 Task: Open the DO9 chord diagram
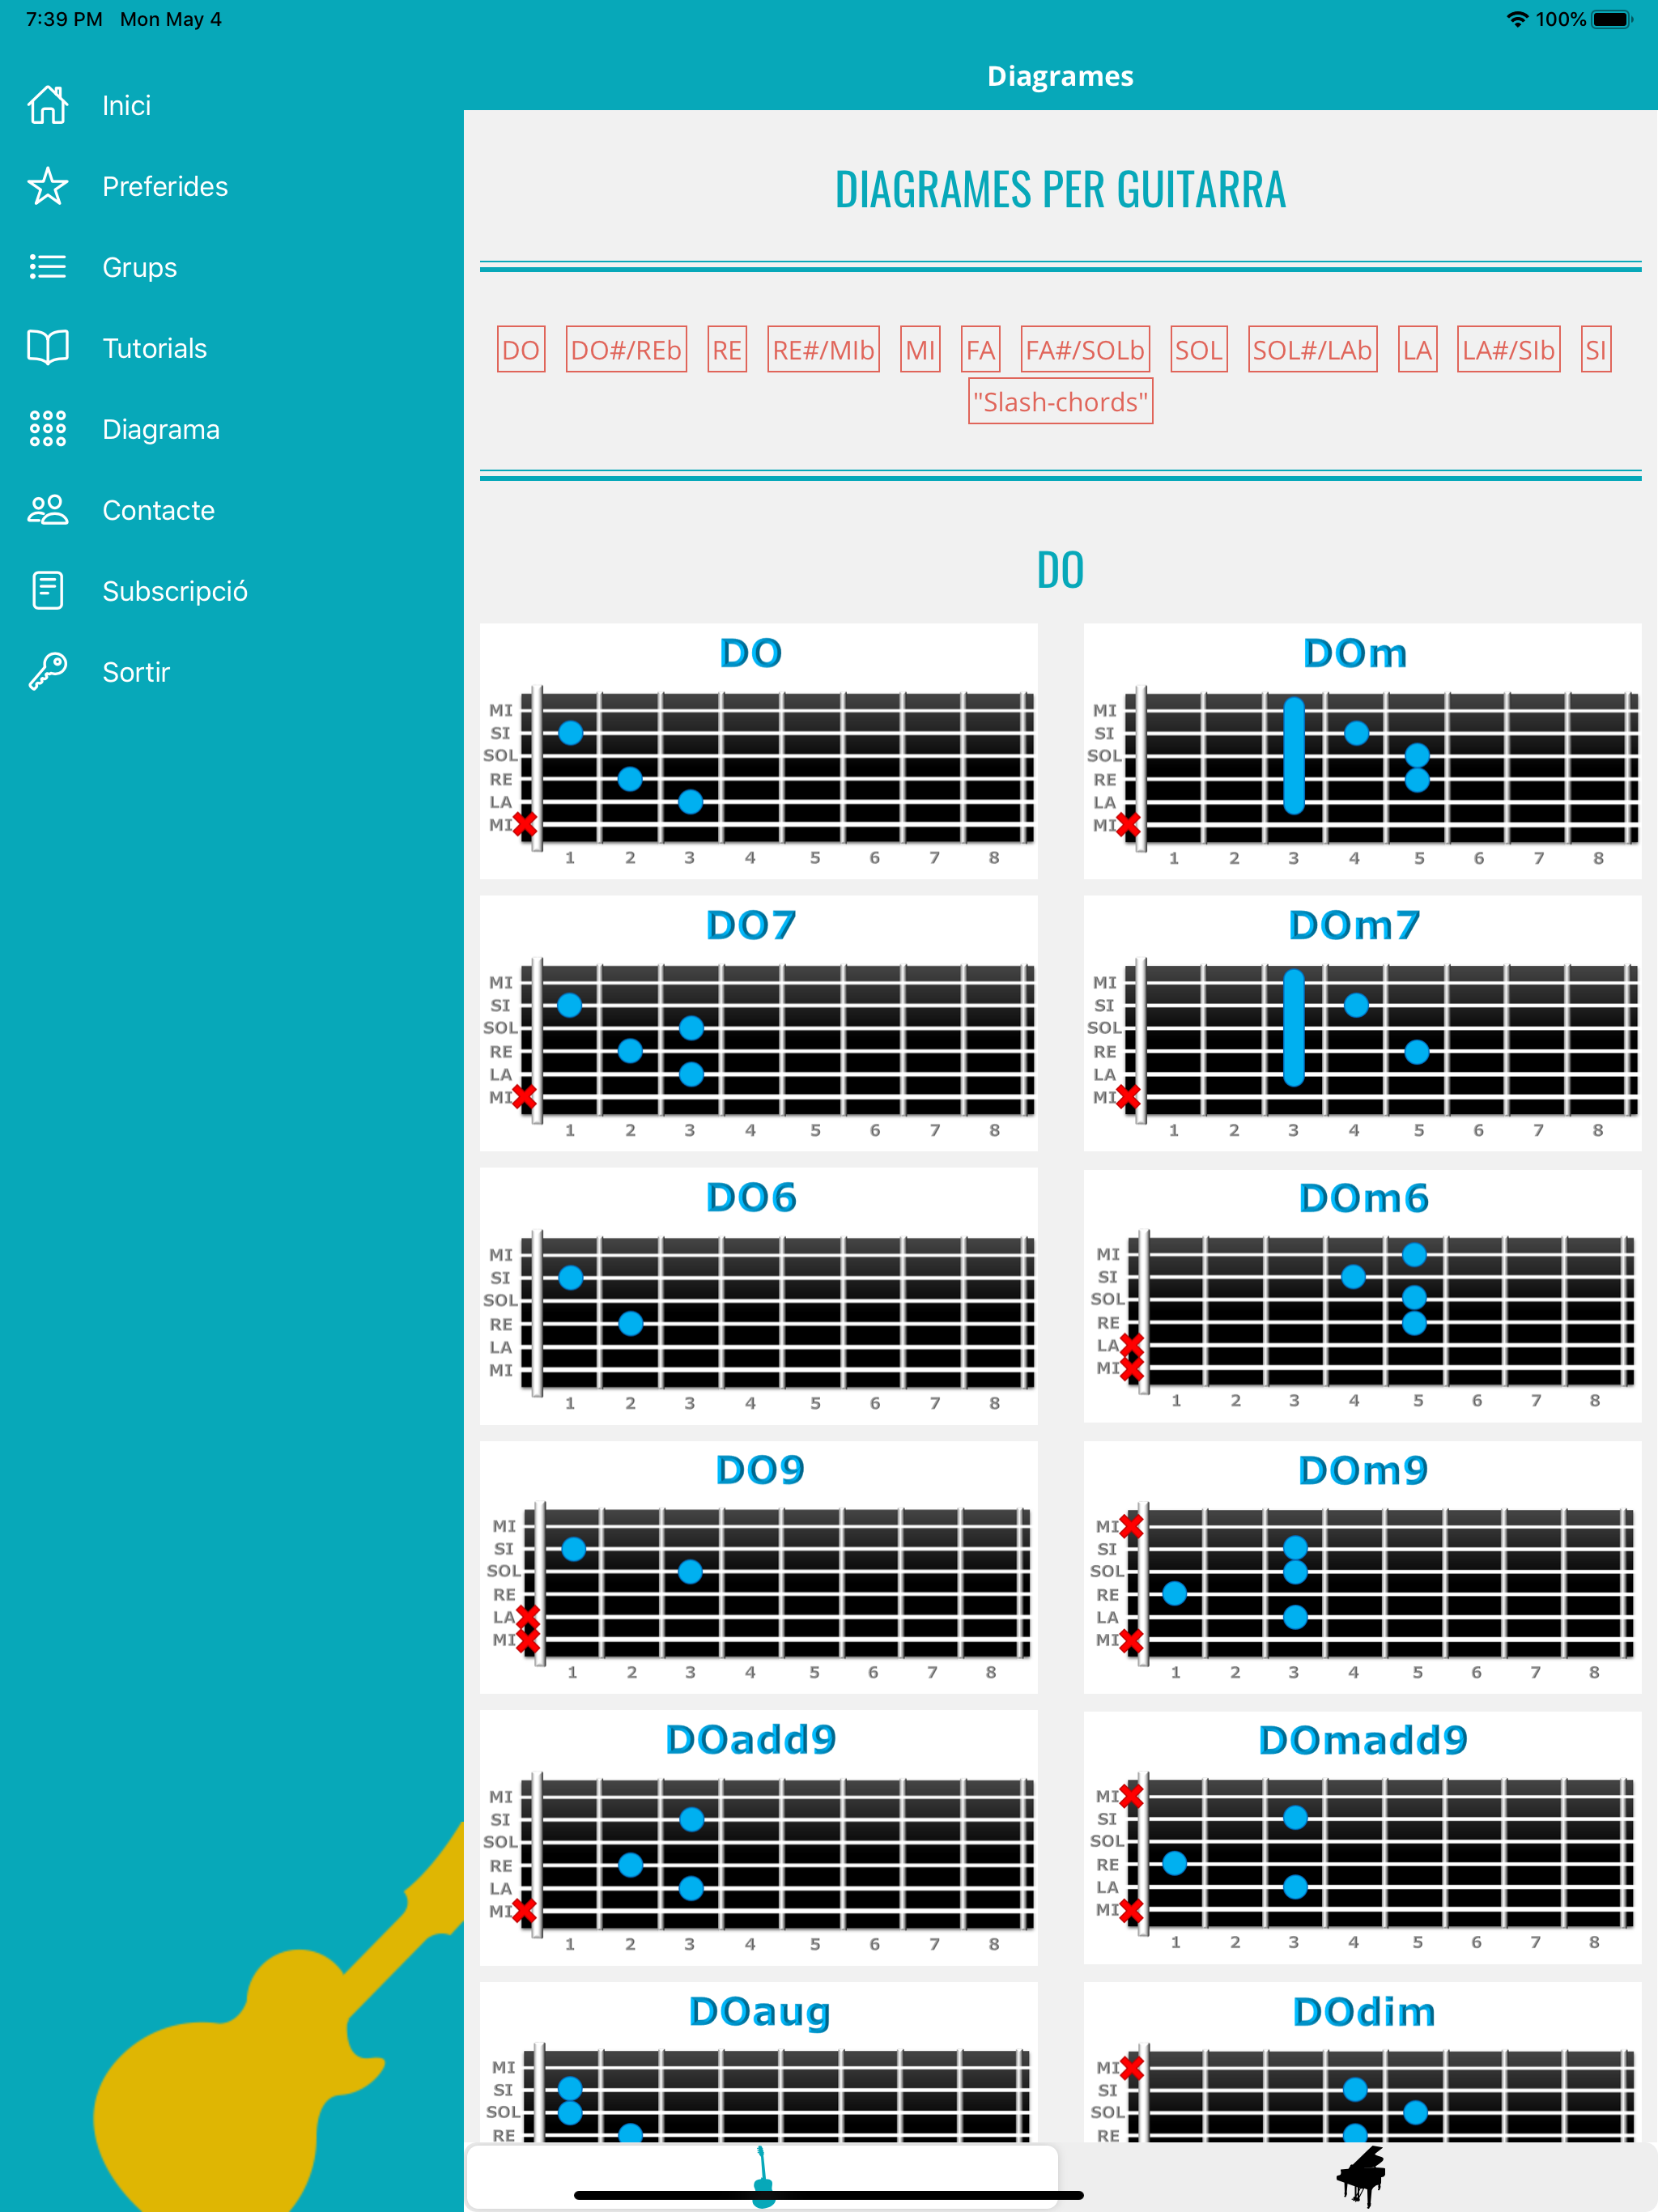tap(758, 1567)
